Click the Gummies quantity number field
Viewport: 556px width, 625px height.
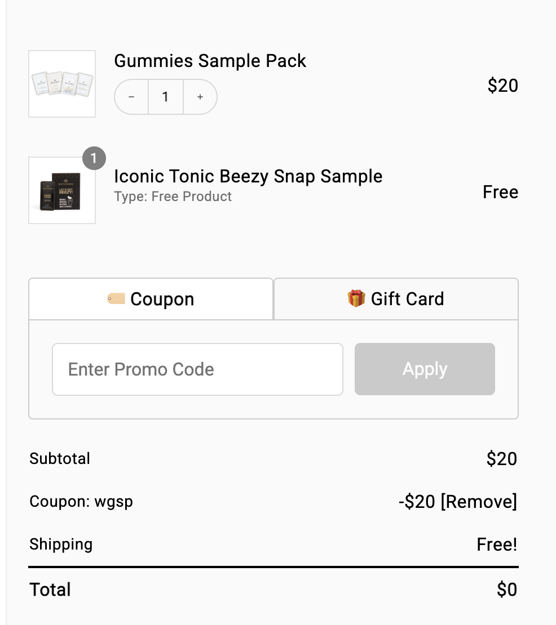coord(165,97)
